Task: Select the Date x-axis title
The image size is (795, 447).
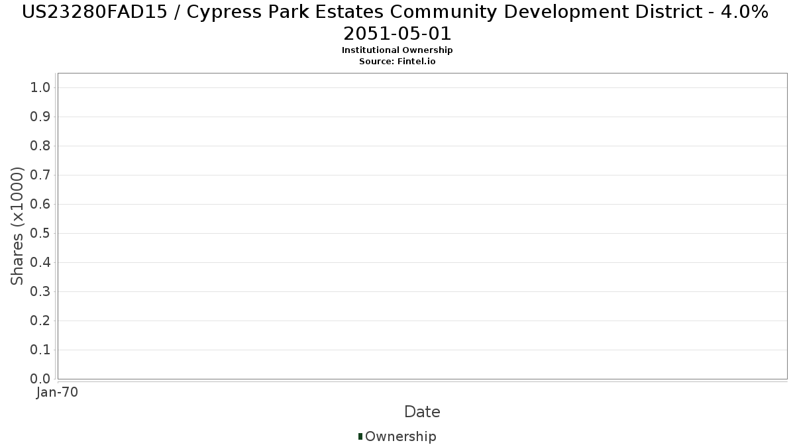Action: [422, 412]
